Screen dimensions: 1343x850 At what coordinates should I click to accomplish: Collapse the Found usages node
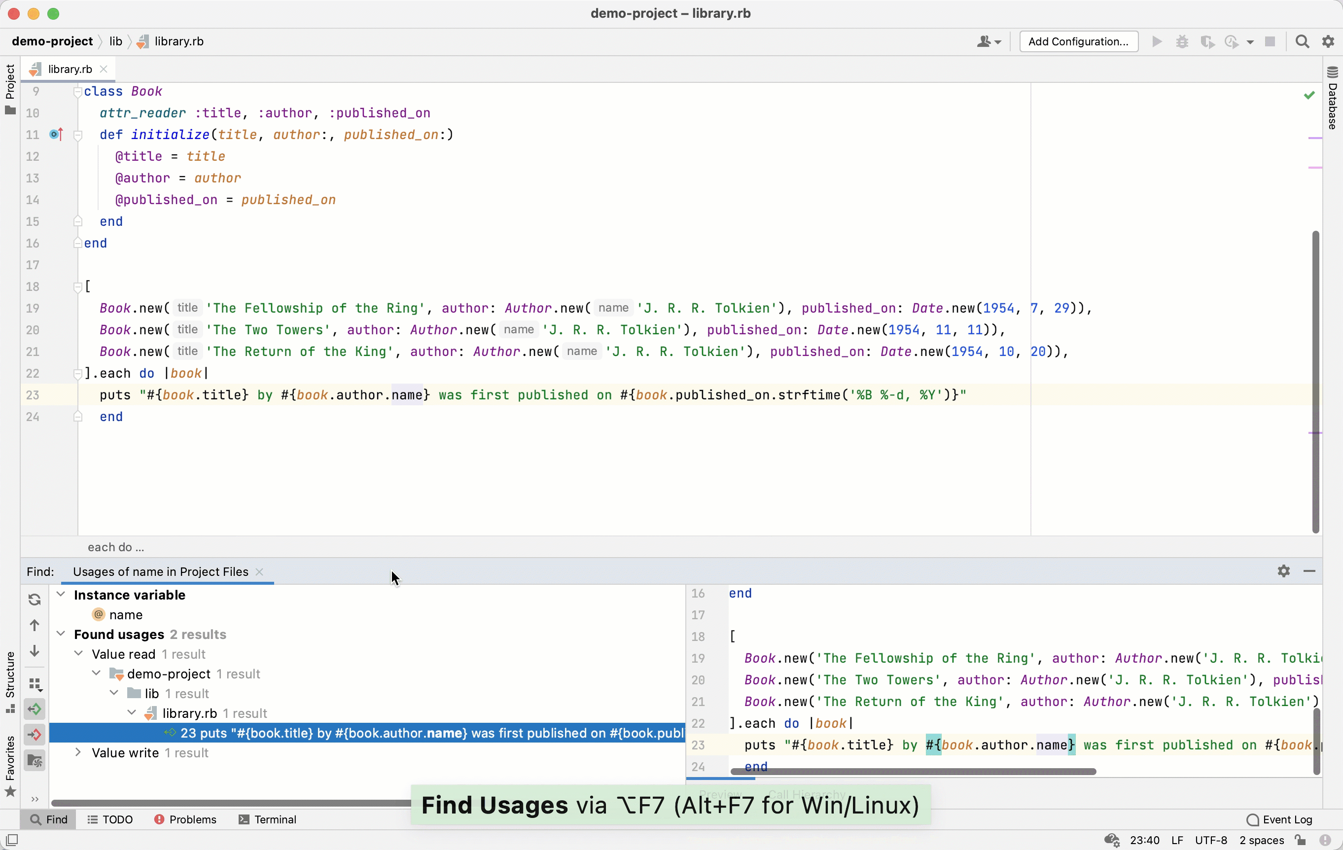(x=61, y=634)
